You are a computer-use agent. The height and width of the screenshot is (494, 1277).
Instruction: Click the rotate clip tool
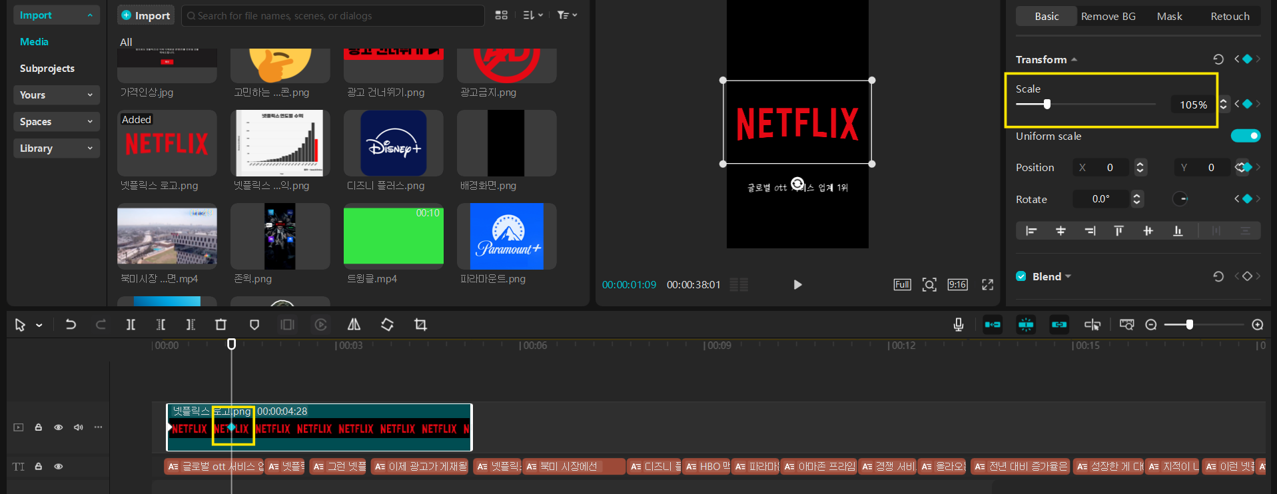[387, 324]
